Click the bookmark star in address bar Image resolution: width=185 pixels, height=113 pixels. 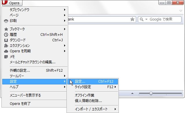click(x=132, y=19)
